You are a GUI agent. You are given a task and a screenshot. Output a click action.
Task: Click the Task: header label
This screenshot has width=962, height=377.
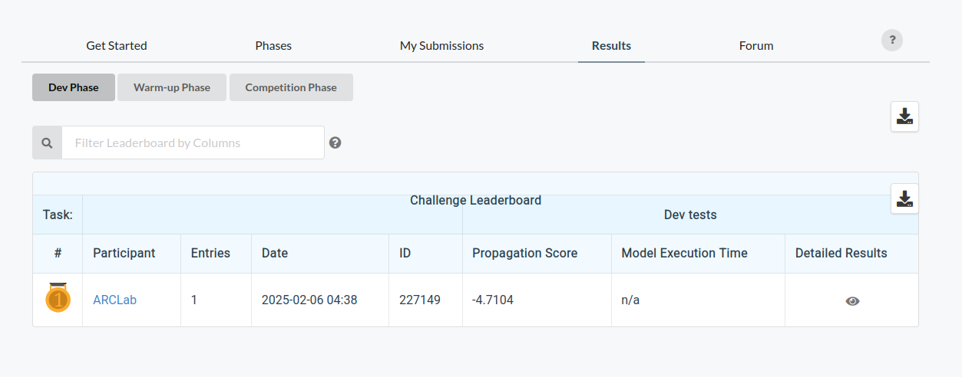[58, 215]
